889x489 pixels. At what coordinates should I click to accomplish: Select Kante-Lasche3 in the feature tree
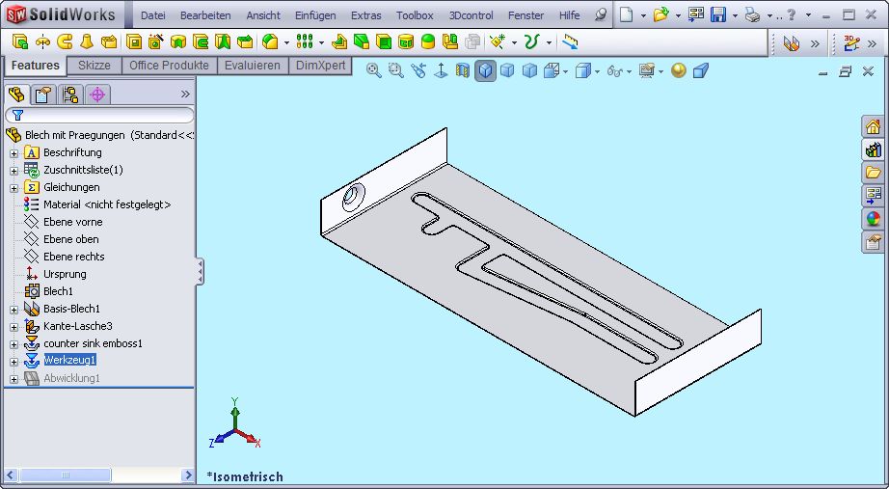(77, 326)
